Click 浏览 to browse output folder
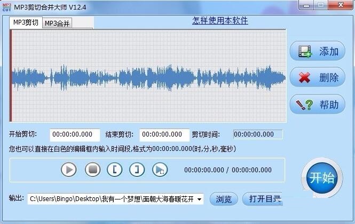 [224, 199]
